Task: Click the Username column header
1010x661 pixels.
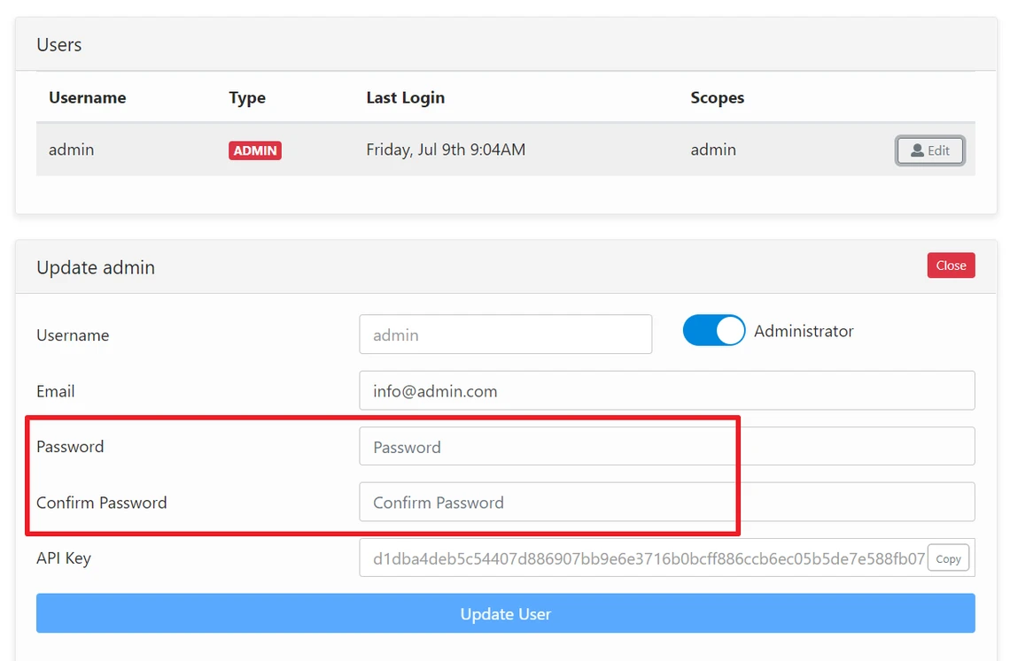Action: (x=88, y=98)
